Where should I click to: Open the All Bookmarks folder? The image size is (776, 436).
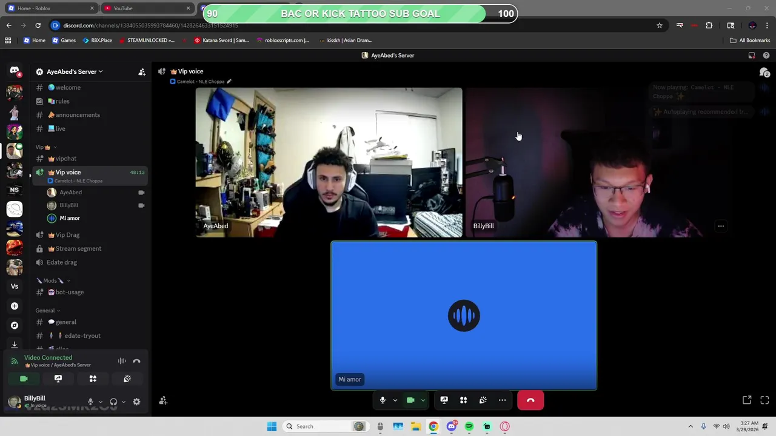point(750,41)
